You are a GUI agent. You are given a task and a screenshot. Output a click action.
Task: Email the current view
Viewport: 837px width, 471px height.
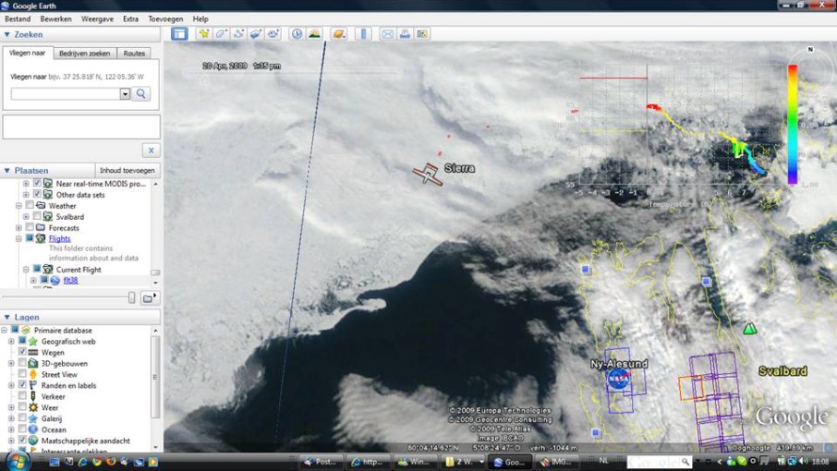tap(387, 33)
